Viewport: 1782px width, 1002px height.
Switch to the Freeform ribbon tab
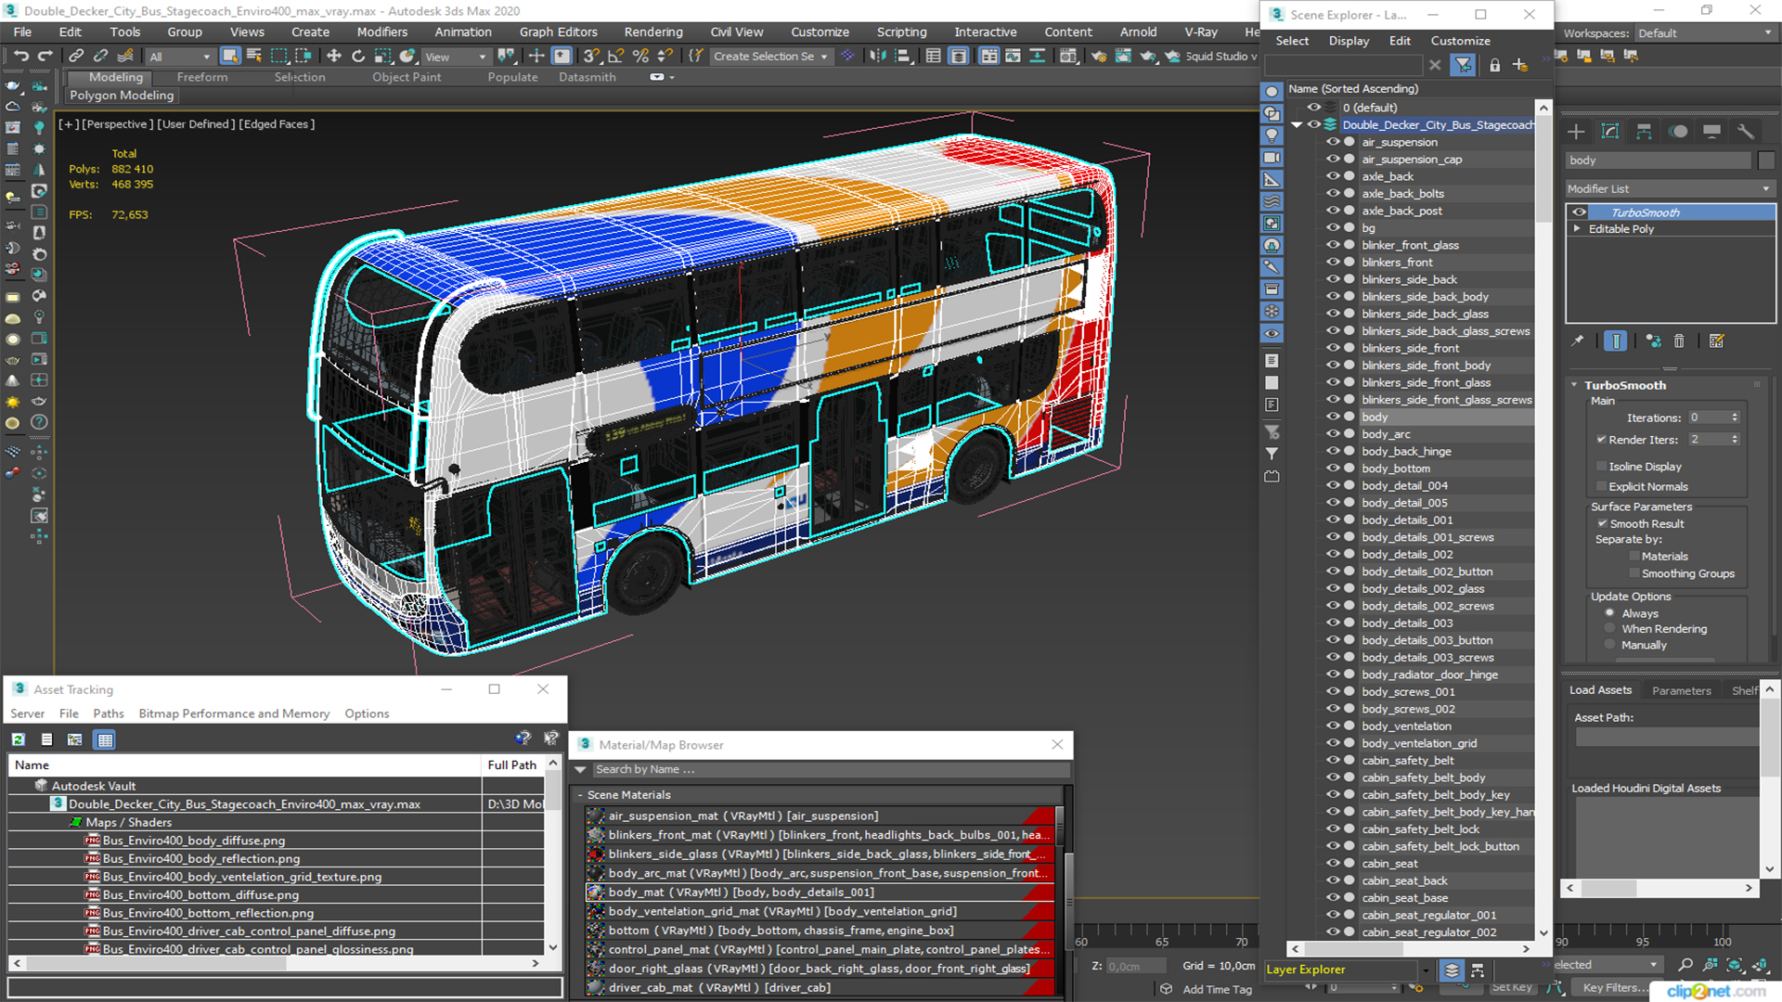pos(201,77)
